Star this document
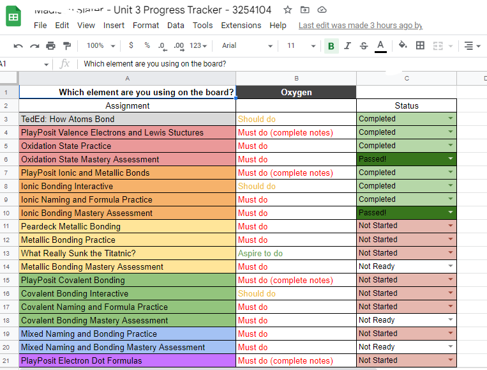The height and width of the screenshot is (370, 487). click(288, 10)
